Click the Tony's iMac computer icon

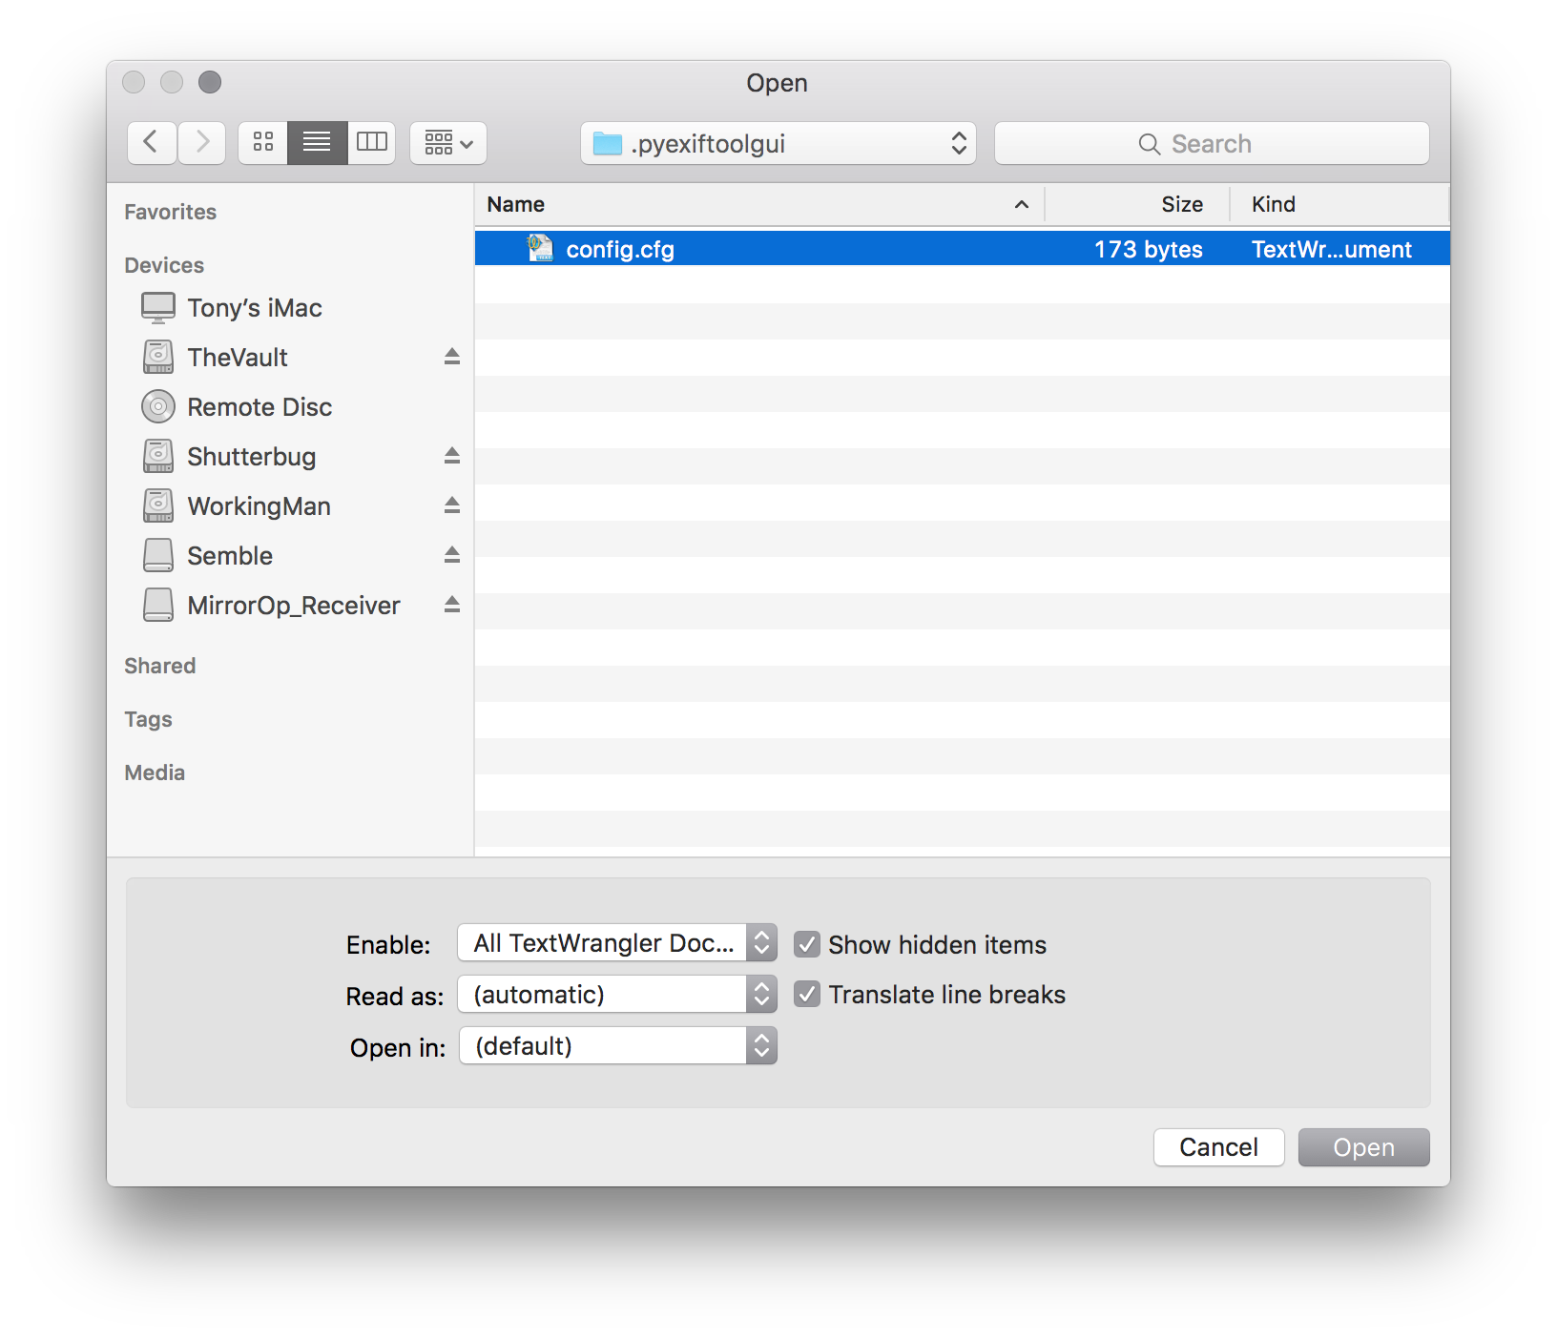(x=158, y=308)
